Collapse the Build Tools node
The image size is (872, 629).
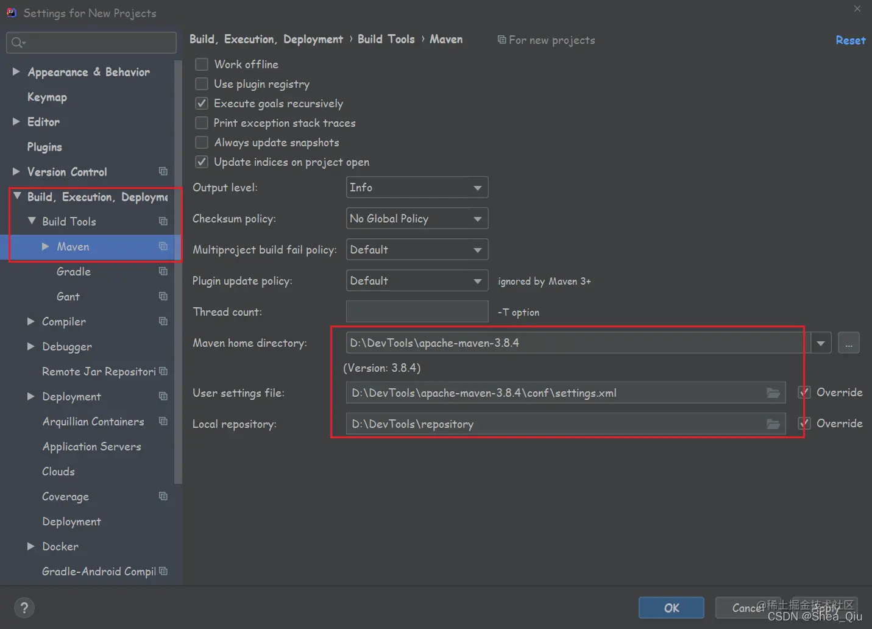pyautogui.click(x=32, y=221)
